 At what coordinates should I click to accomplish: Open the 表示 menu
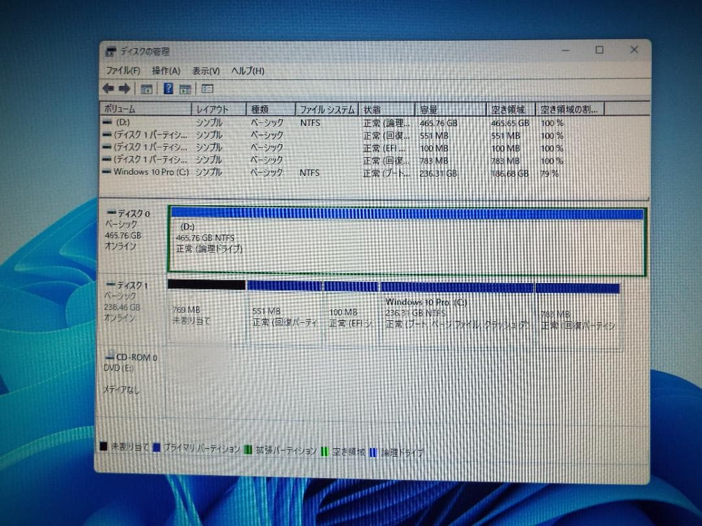206,71
